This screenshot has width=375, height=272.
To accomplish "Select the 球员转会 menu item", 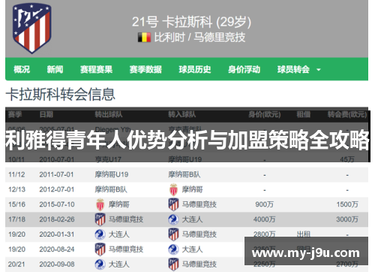I will [x=293, y=69].
